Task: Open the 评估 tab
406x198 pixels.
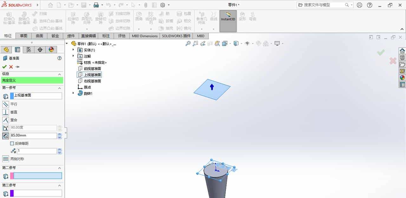Action: 122,36
